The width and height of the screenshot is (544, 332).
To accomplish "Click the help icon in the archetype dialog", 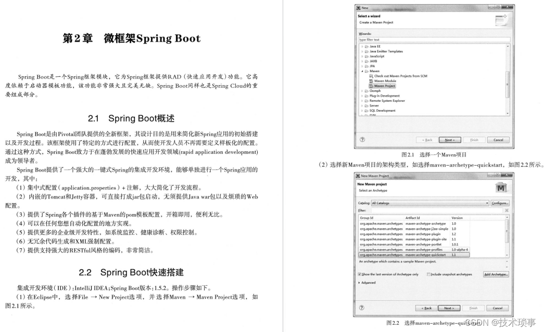I will coord(361,308).
